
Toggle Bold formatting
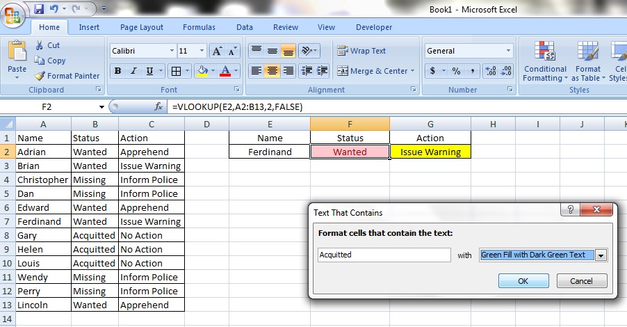point(117,71)
